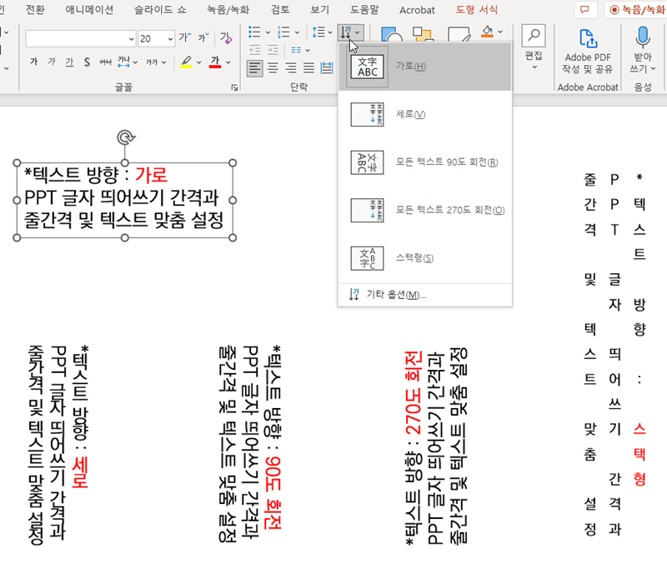This screenshot has height=578, width=667.
Task: Open the 편집 search editing button
Action: 534,47
